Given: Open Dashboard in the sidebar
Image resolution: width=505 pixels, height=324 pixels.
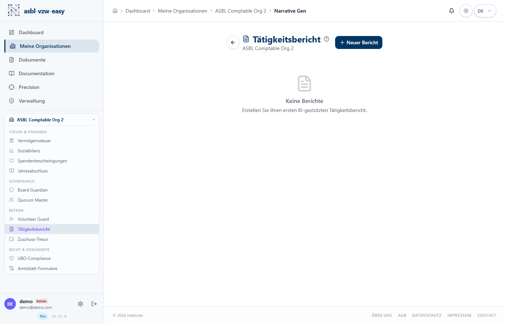Looking at the screenshot, I should (x=52, y=32).
